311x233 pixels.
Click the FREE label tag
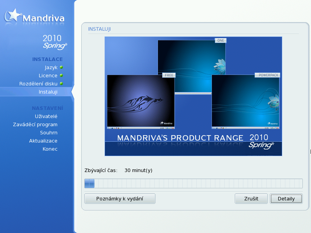point(169,75)
